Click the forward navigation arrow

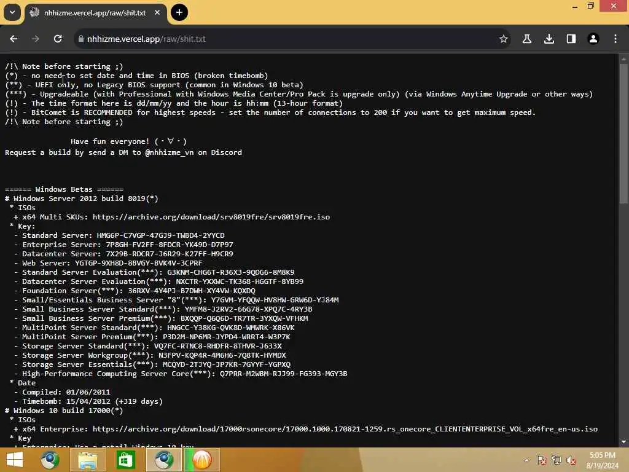(x=35, y=39)
